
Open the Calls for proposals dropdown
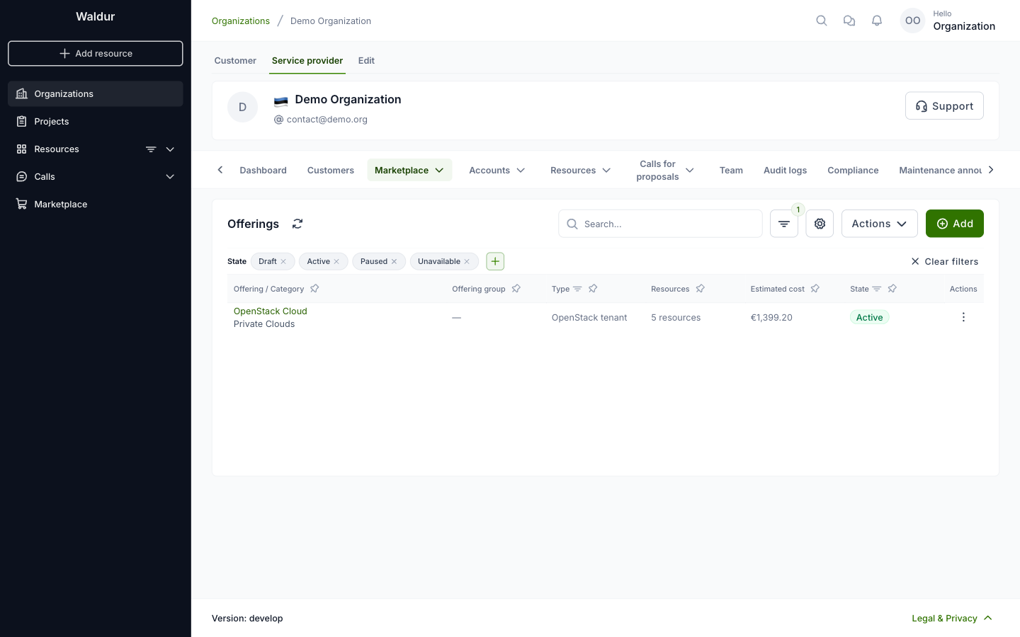click(x=665, y=170)
